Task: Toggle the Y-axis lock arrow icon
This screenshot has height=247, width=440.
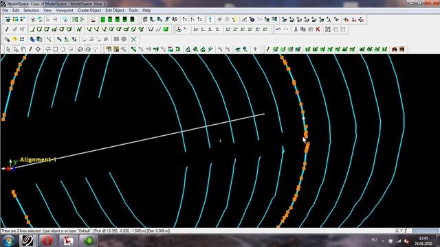Action: click(192, 19)
